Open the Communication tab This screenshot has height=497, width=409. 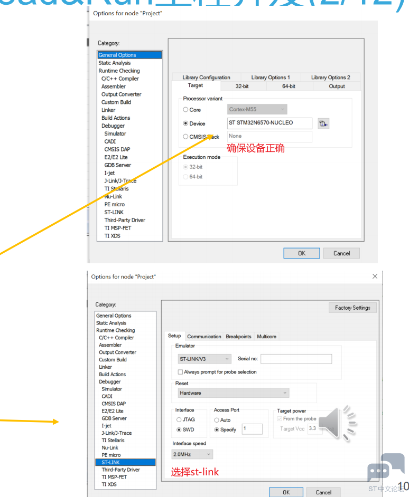click(x=204, y=337)
